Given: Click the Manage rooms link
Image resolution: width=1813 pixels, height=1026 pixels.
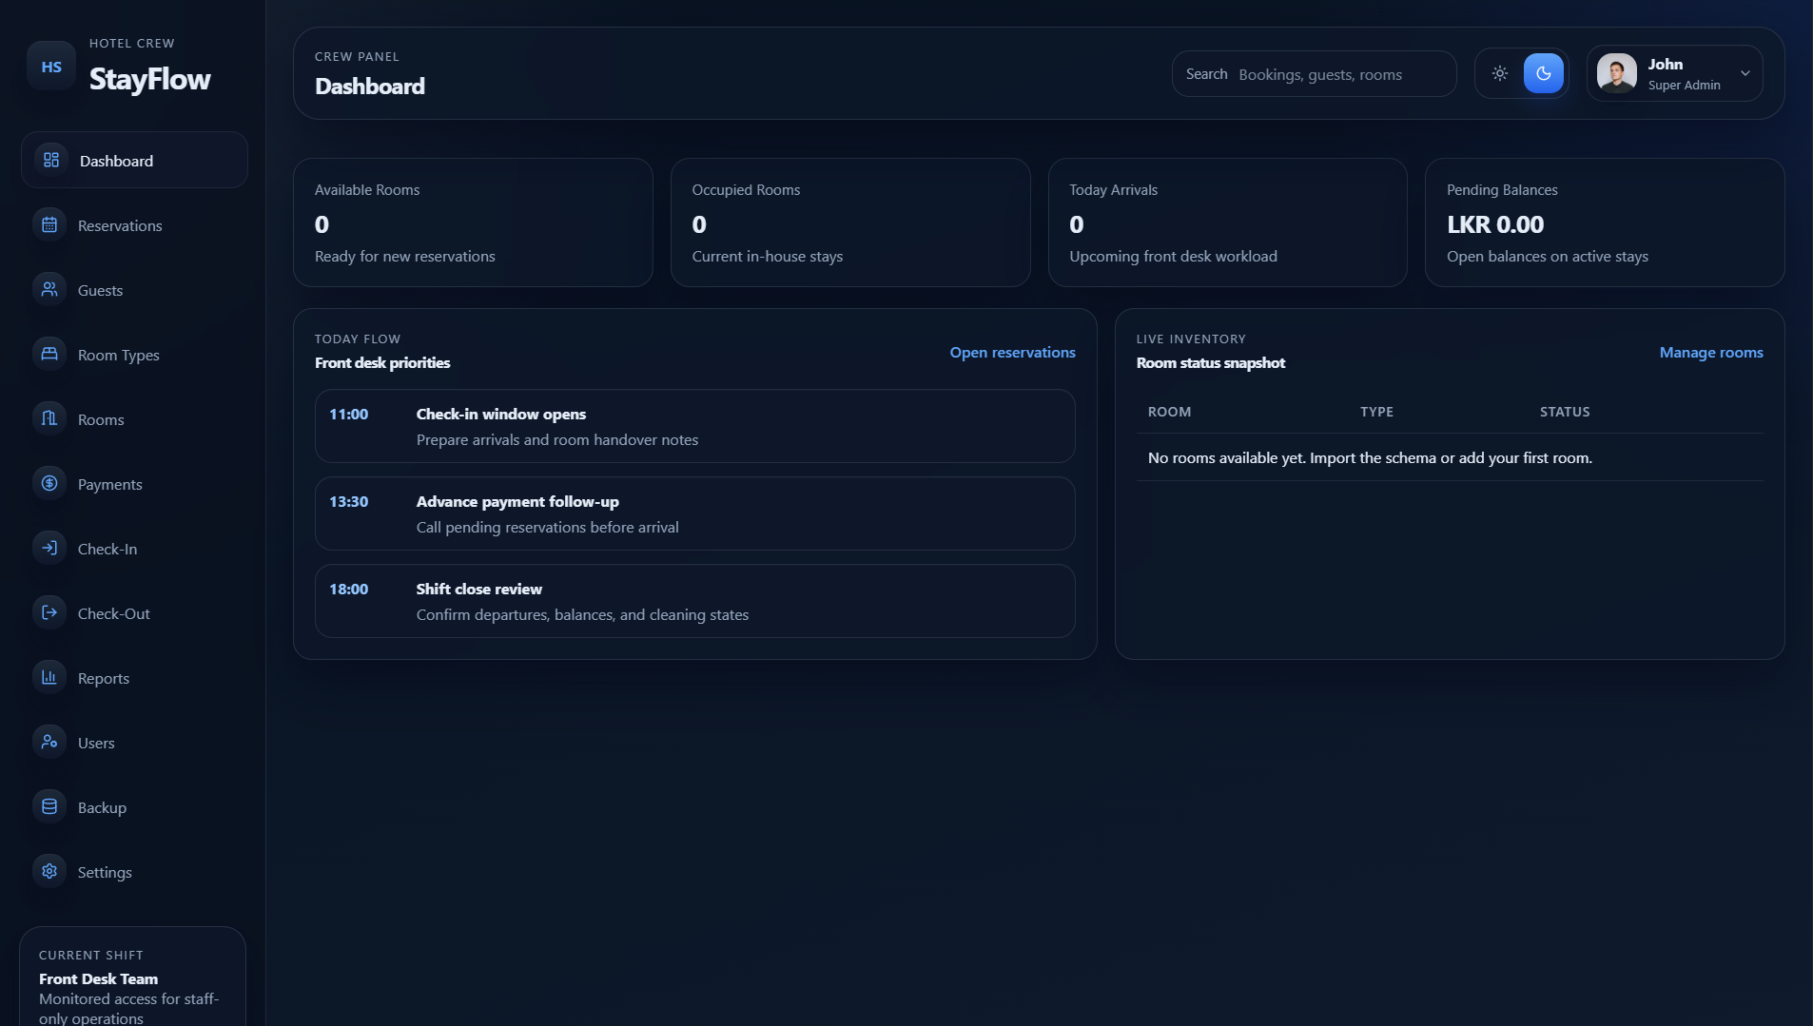Looking at the screenshot, I should (1710, 352).
